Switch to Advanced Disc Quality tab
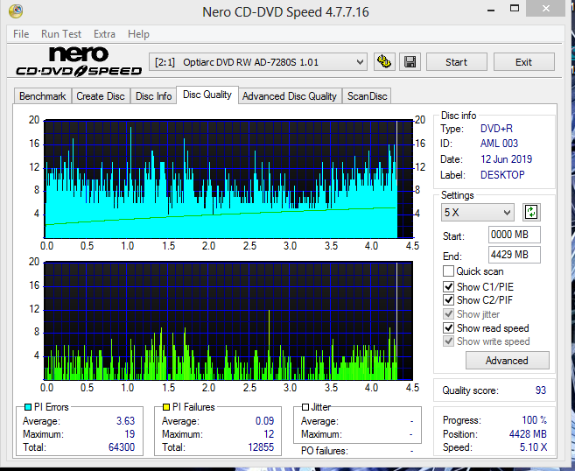The height and width of the screenshot is (471, 575). coord(290,96)
